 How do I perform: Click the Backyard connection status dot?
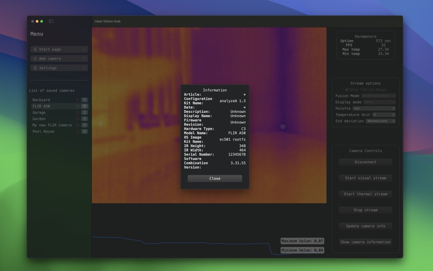point(77,100)
